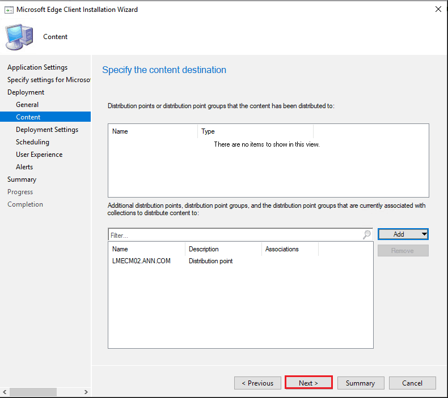448x398 pixels.
Task: Click the Completion step in sidebar
Action: (25, 204)
